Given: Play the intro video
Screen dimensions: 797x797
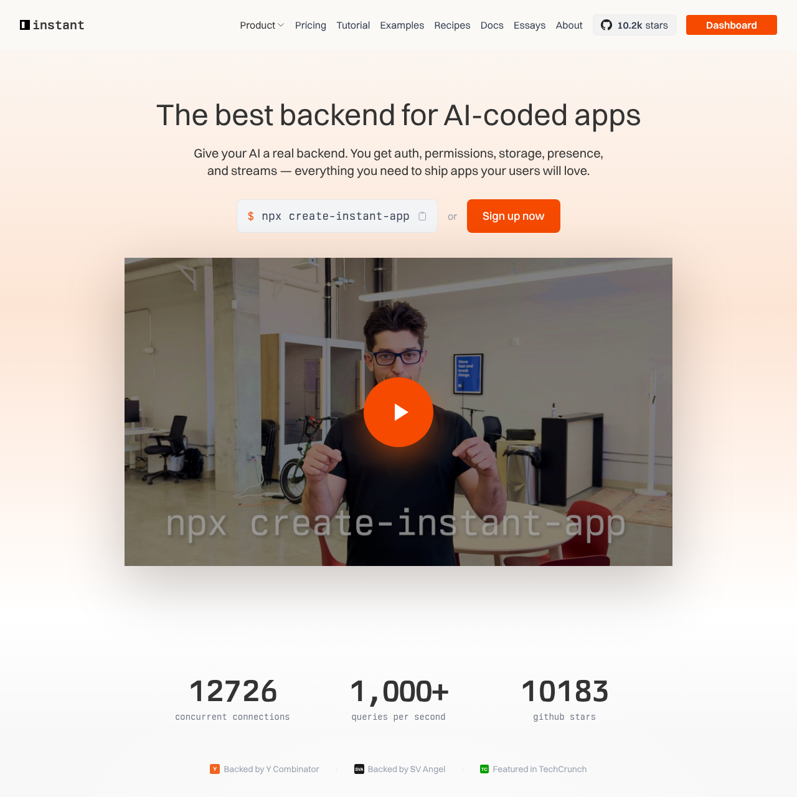Looking at the screenshot, I should pos(398,412).
